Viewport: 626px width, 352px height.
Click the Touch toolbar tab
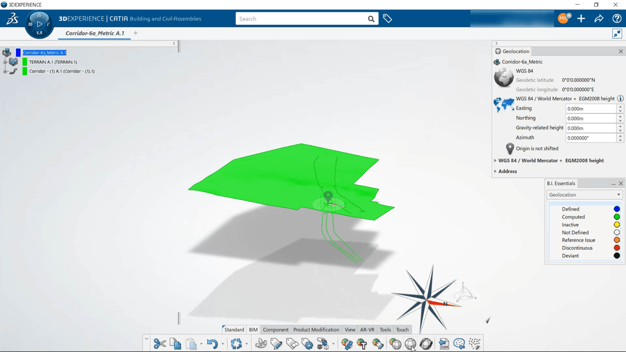[x=402, y=329]
